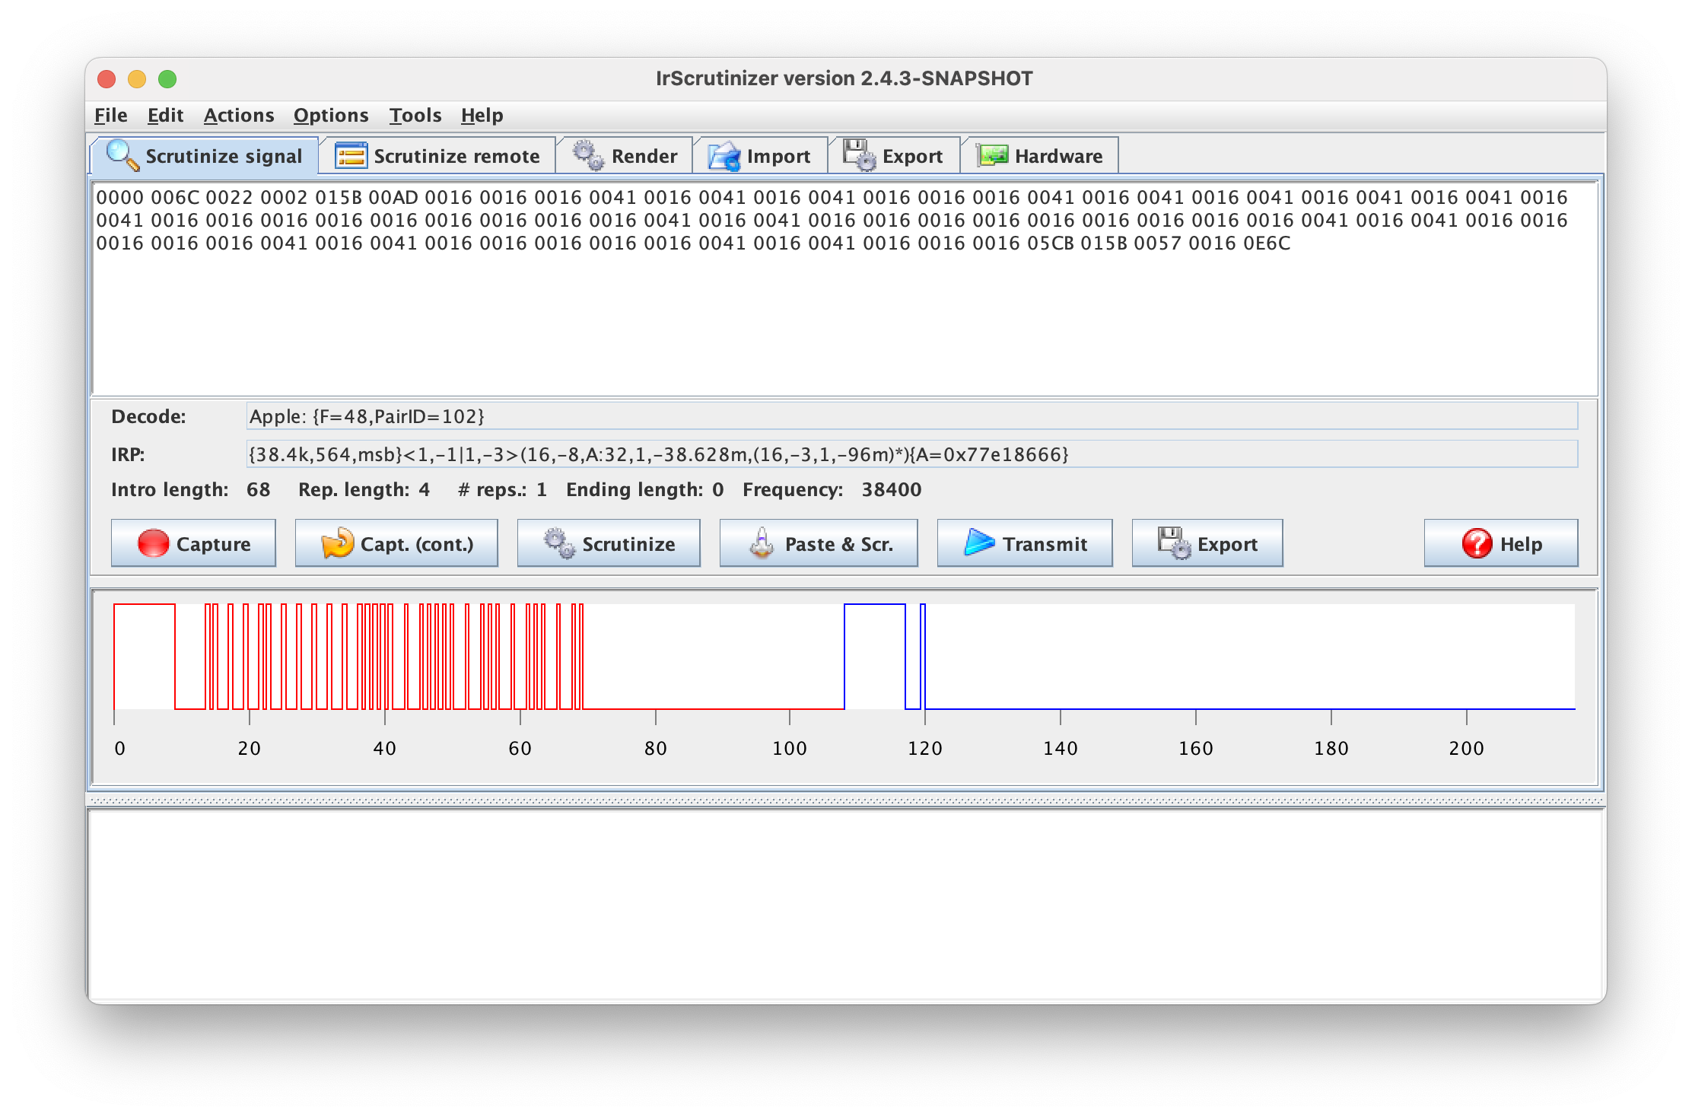Viewport: 1692px width, 1117px height.
Task: Click the window title IrScrutinizer version 2.4.3-SNAPSHOT
Action: (844, 78)
